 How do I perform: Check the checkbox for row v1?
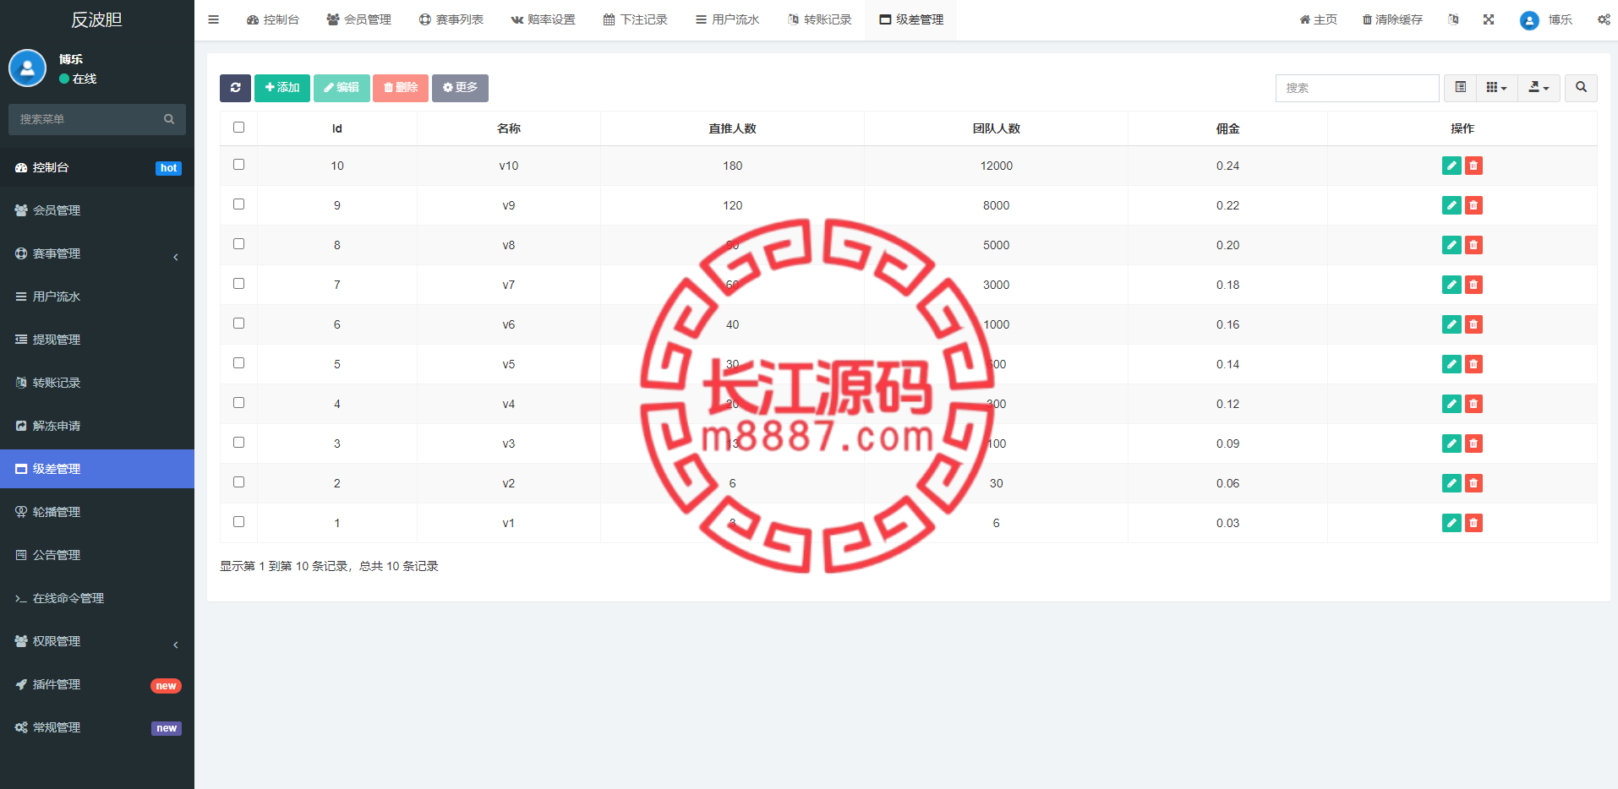tap(238, 522)
